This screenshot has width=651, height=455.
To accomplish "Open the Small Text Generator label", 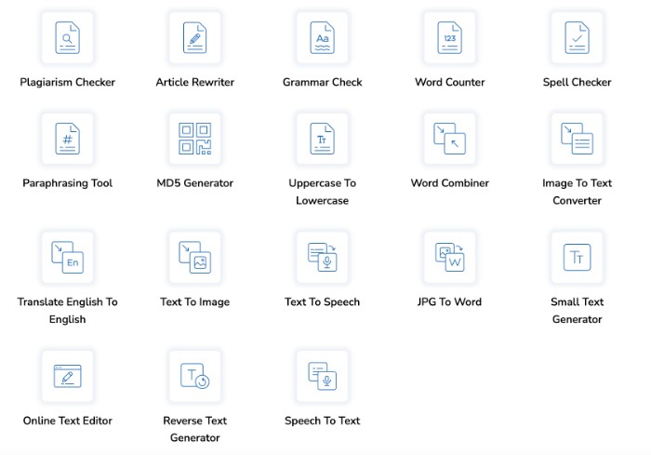I will pyautogui.click(x=578, y=311).
